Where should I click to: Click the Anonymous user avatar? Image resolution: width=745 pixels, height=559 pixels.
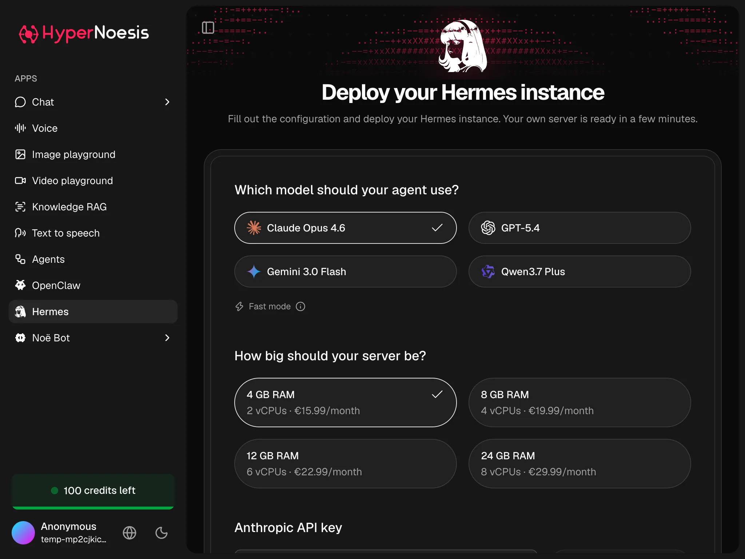[x=23, y=533]
